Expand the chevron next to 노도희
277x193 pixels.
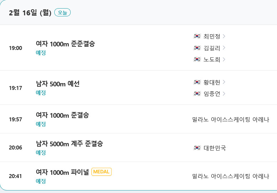224,59
